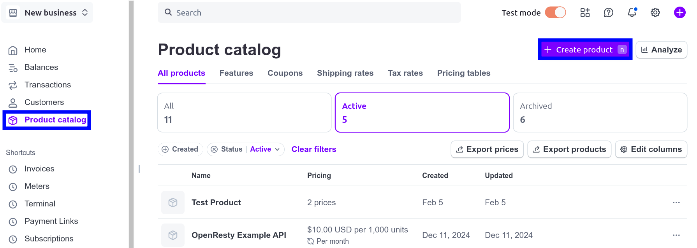Screen dimensions: 697x248
Task: Open the help question mark icon
Action: coord(608,12)
